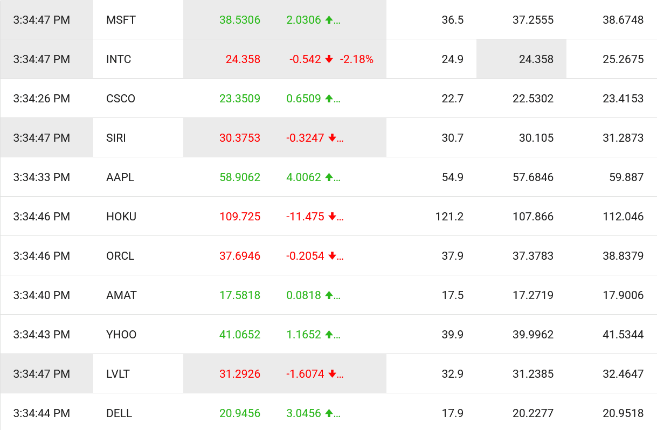
Task: Click YHOO price 41.0652
Action: [240, 335]
